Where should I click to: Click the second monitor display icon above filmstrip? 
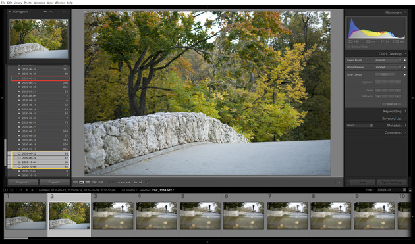click(x=12, y=190)
